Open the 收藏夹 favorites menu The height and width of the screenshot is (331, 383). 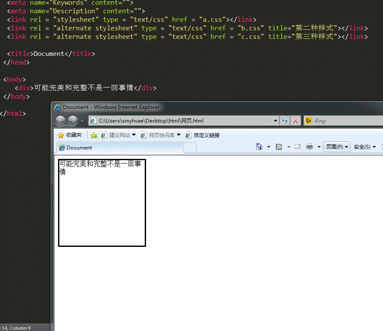coord(70,135)
